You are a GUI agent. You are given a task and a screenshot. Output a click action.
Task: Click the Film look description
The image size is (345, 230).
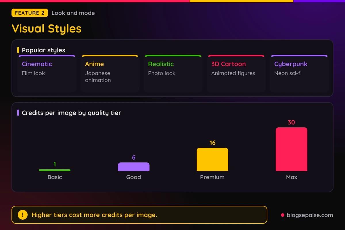pyautogui.click(x=33, y=73)
